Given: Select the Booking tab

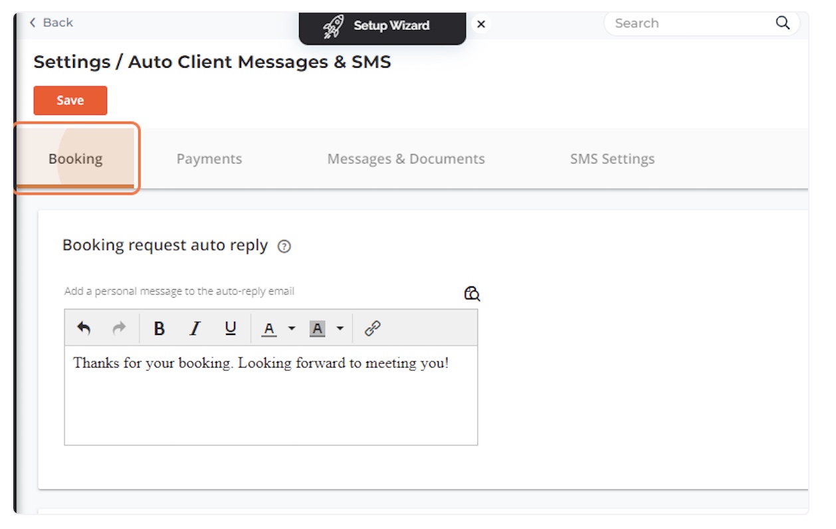Looking at the screenshot, I should (x=75, y=159).
